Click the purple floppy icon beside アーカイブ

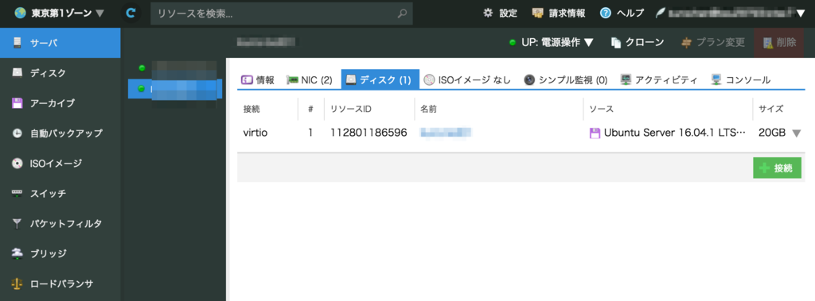pos(18,102)
